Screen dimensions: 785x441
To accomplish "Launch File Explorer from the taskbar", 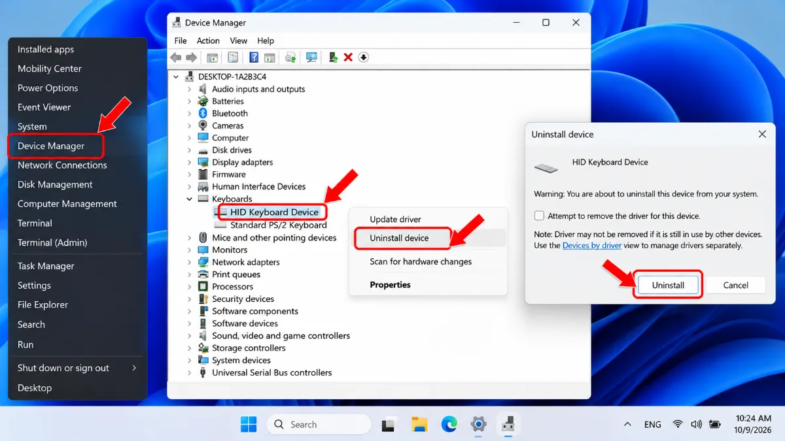I will (419, 425).
